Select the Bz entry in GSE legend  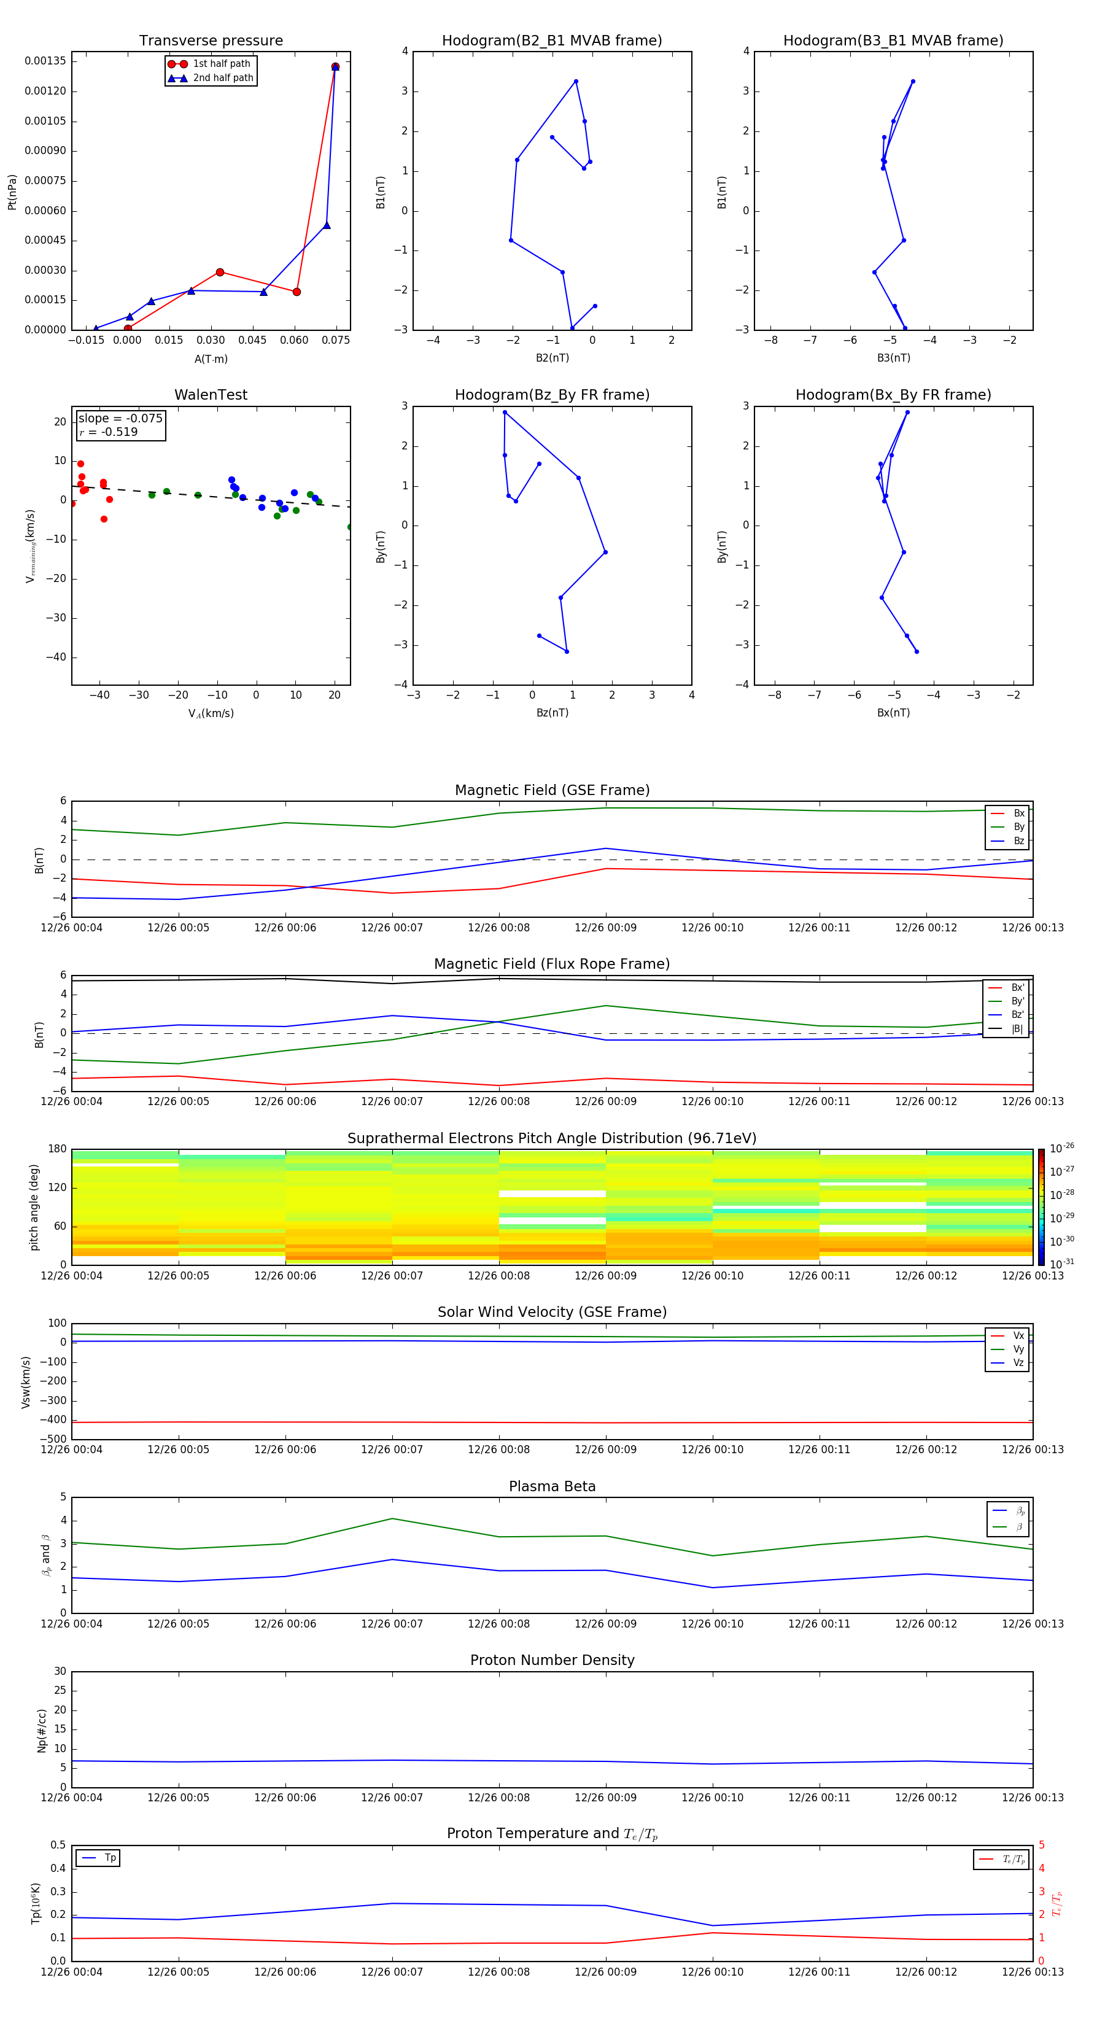[1007, 842]
